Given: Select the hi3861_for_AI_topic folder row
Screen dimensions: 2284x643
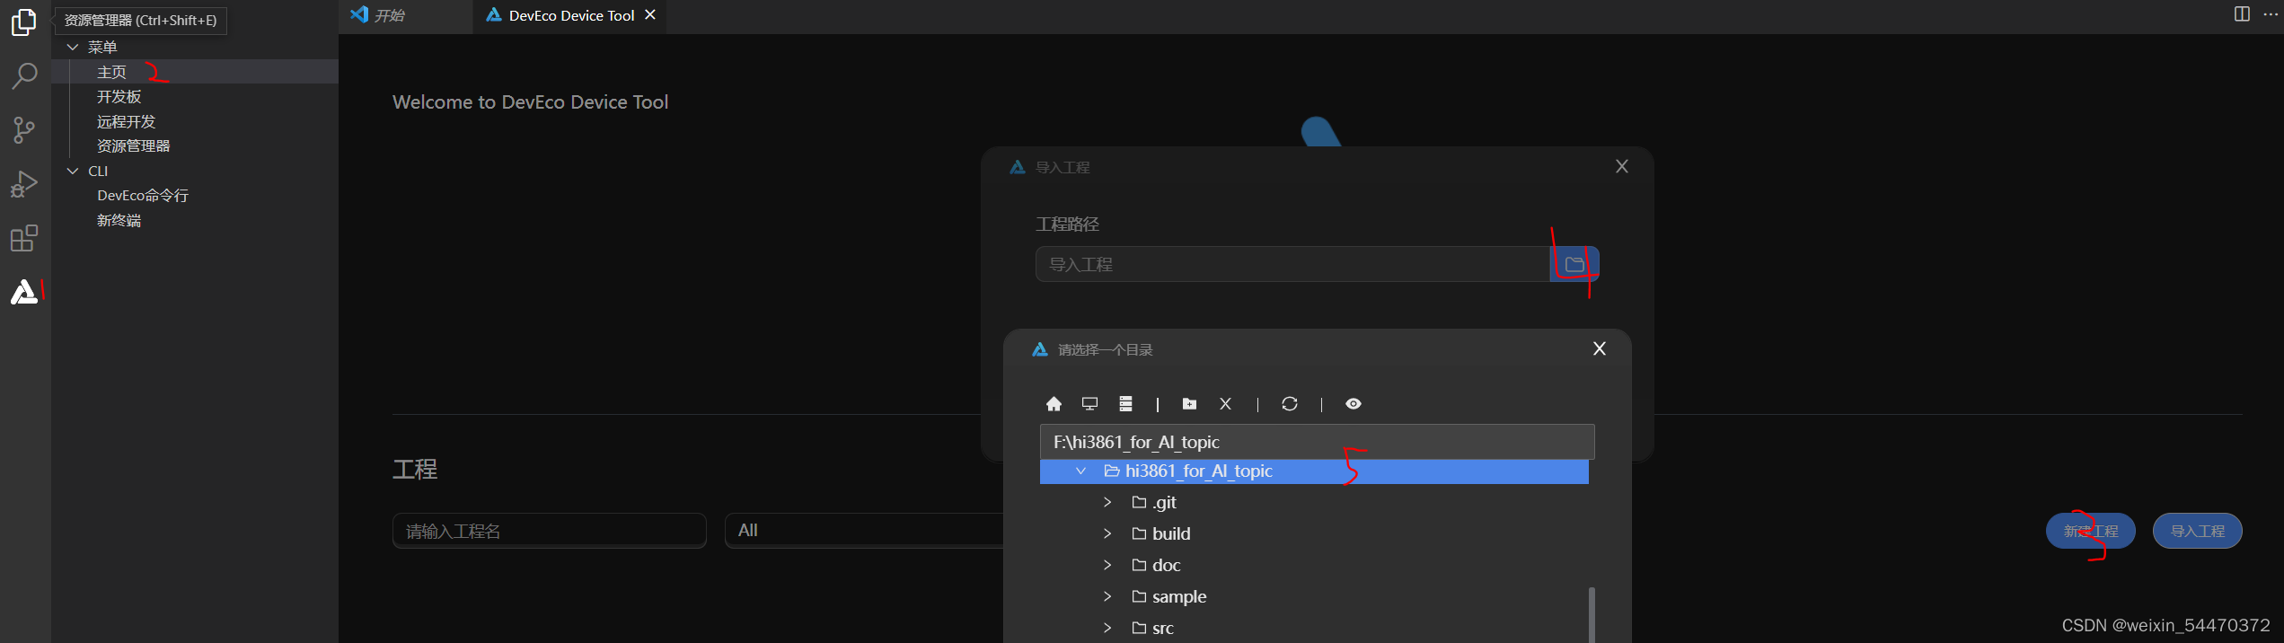Looking at the screenshot, I should tap(1314, 471).
